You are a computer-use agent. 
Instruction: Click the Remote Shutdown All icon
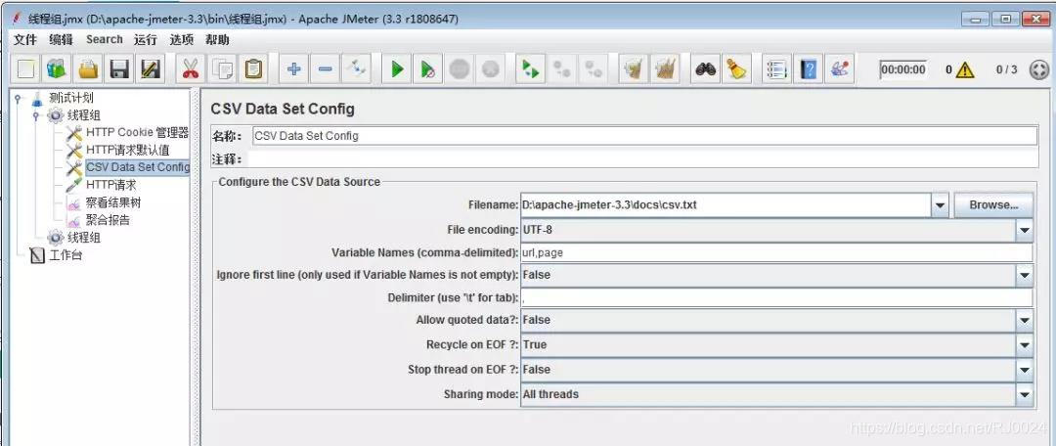tap(594, 69)
